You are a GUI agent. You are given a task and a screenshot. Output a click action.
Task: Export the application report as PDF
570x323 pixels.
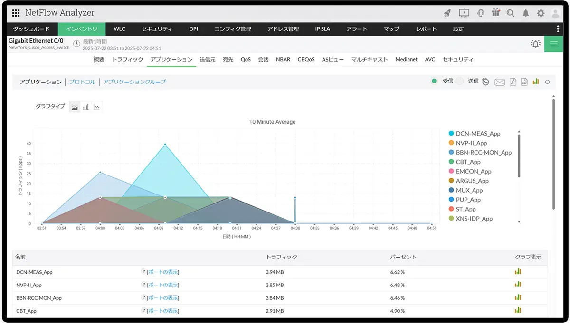pyautogui.click(x=513, y=81)
